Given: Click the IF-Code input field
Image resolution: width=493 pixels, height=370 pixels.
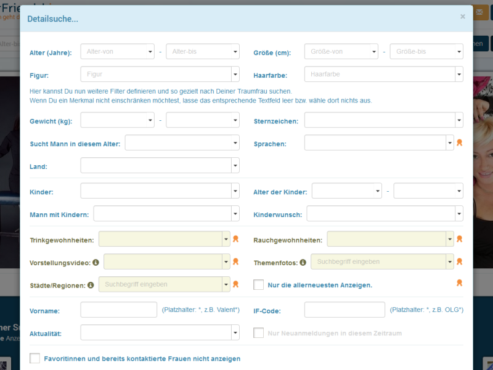Looking at the screenshot, I should point(344,310).
